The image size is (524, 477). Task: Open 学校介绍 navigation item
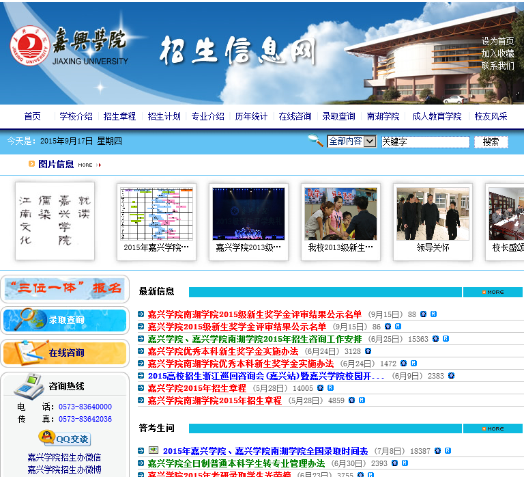[x=76, y=116]
